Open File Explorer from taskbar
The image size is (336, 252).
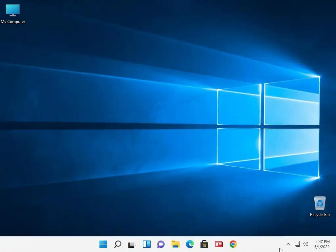176,244
